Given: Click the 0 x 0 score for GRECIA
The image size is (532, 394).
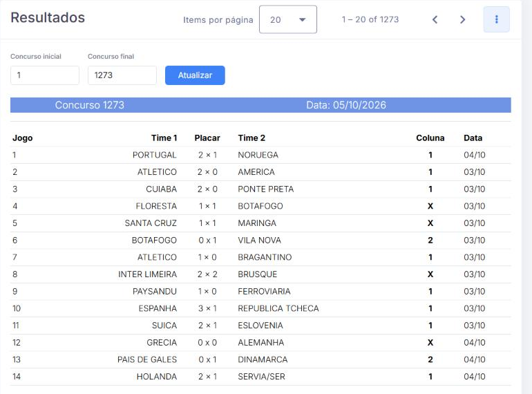Looking at the screenshot, I should tap(207, 342).
